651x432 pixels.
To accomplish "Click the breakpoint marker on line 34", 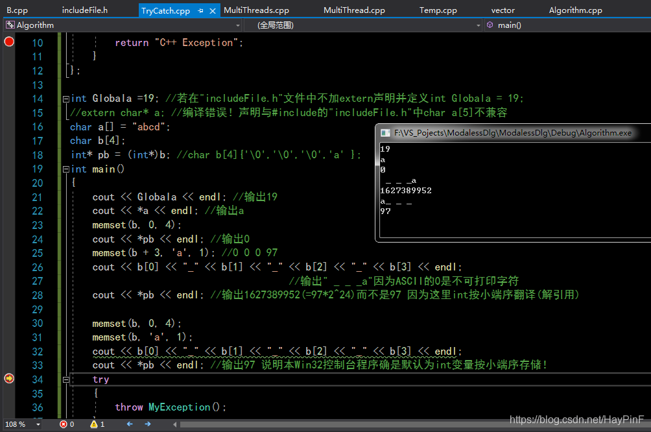I will pyautogui.click(x=9, y=378).
